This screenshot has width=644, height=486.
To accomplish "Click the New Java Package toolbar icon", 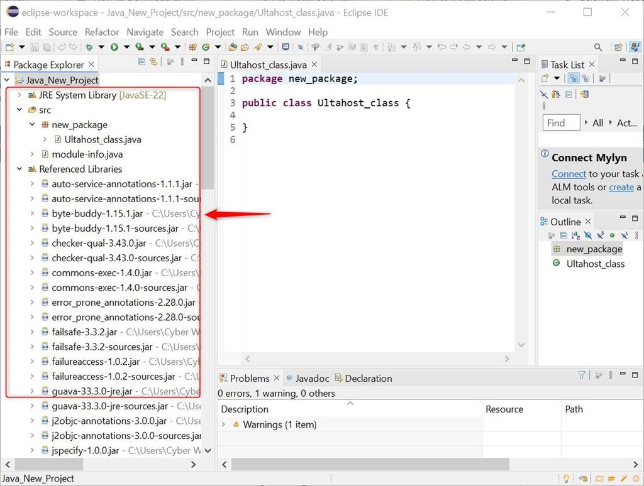I will [192, 47].
